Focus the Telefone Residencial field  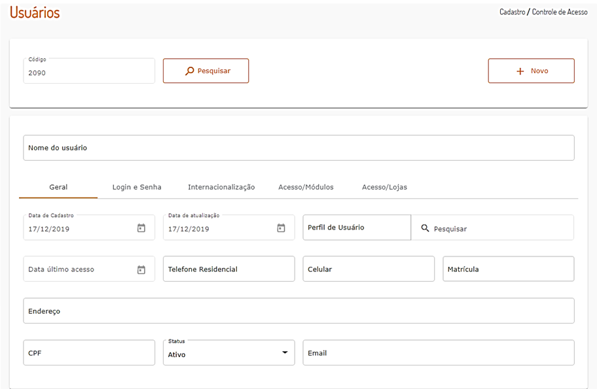[x=228, y=269]
